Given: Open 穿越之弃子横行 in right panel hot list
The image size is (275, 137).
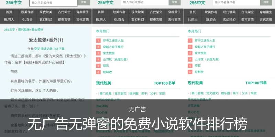Looking at the screenshot, I should tap(205, 47).
